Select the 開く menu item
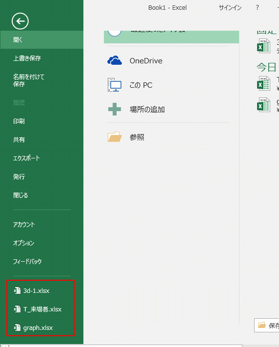Viewport: 279px width, 347px height. (41, 40)
